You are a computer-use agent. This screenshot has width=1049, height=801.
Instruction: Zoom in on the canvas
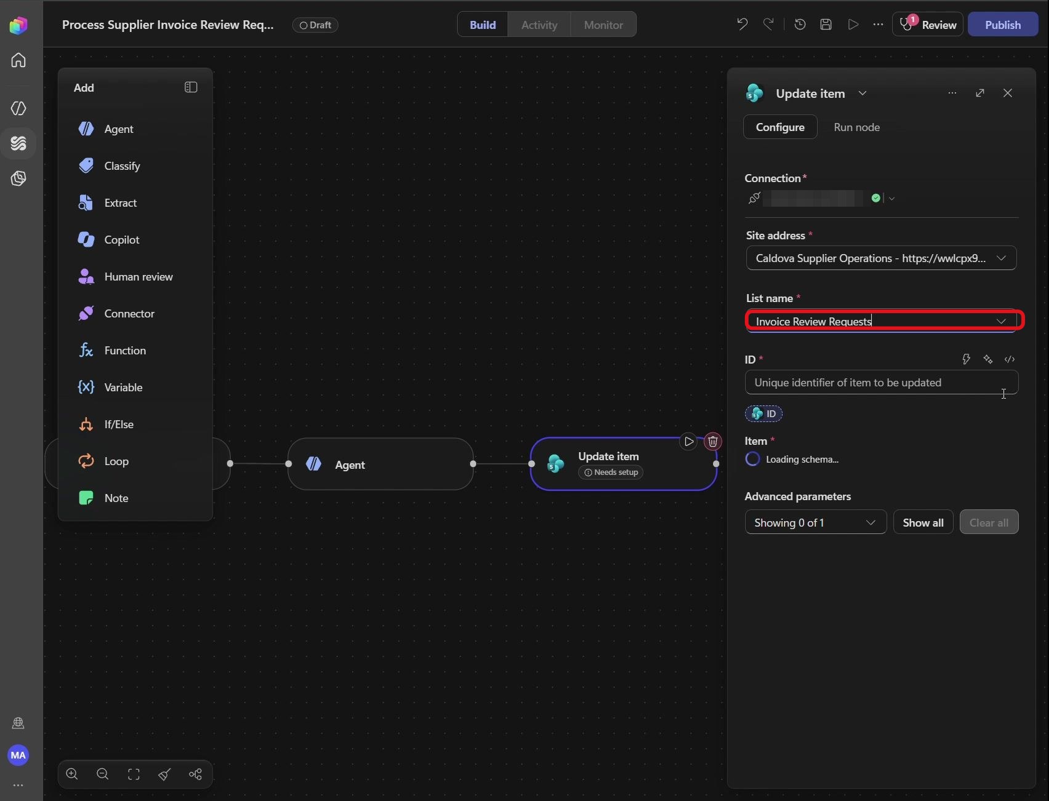click(72, 775)
